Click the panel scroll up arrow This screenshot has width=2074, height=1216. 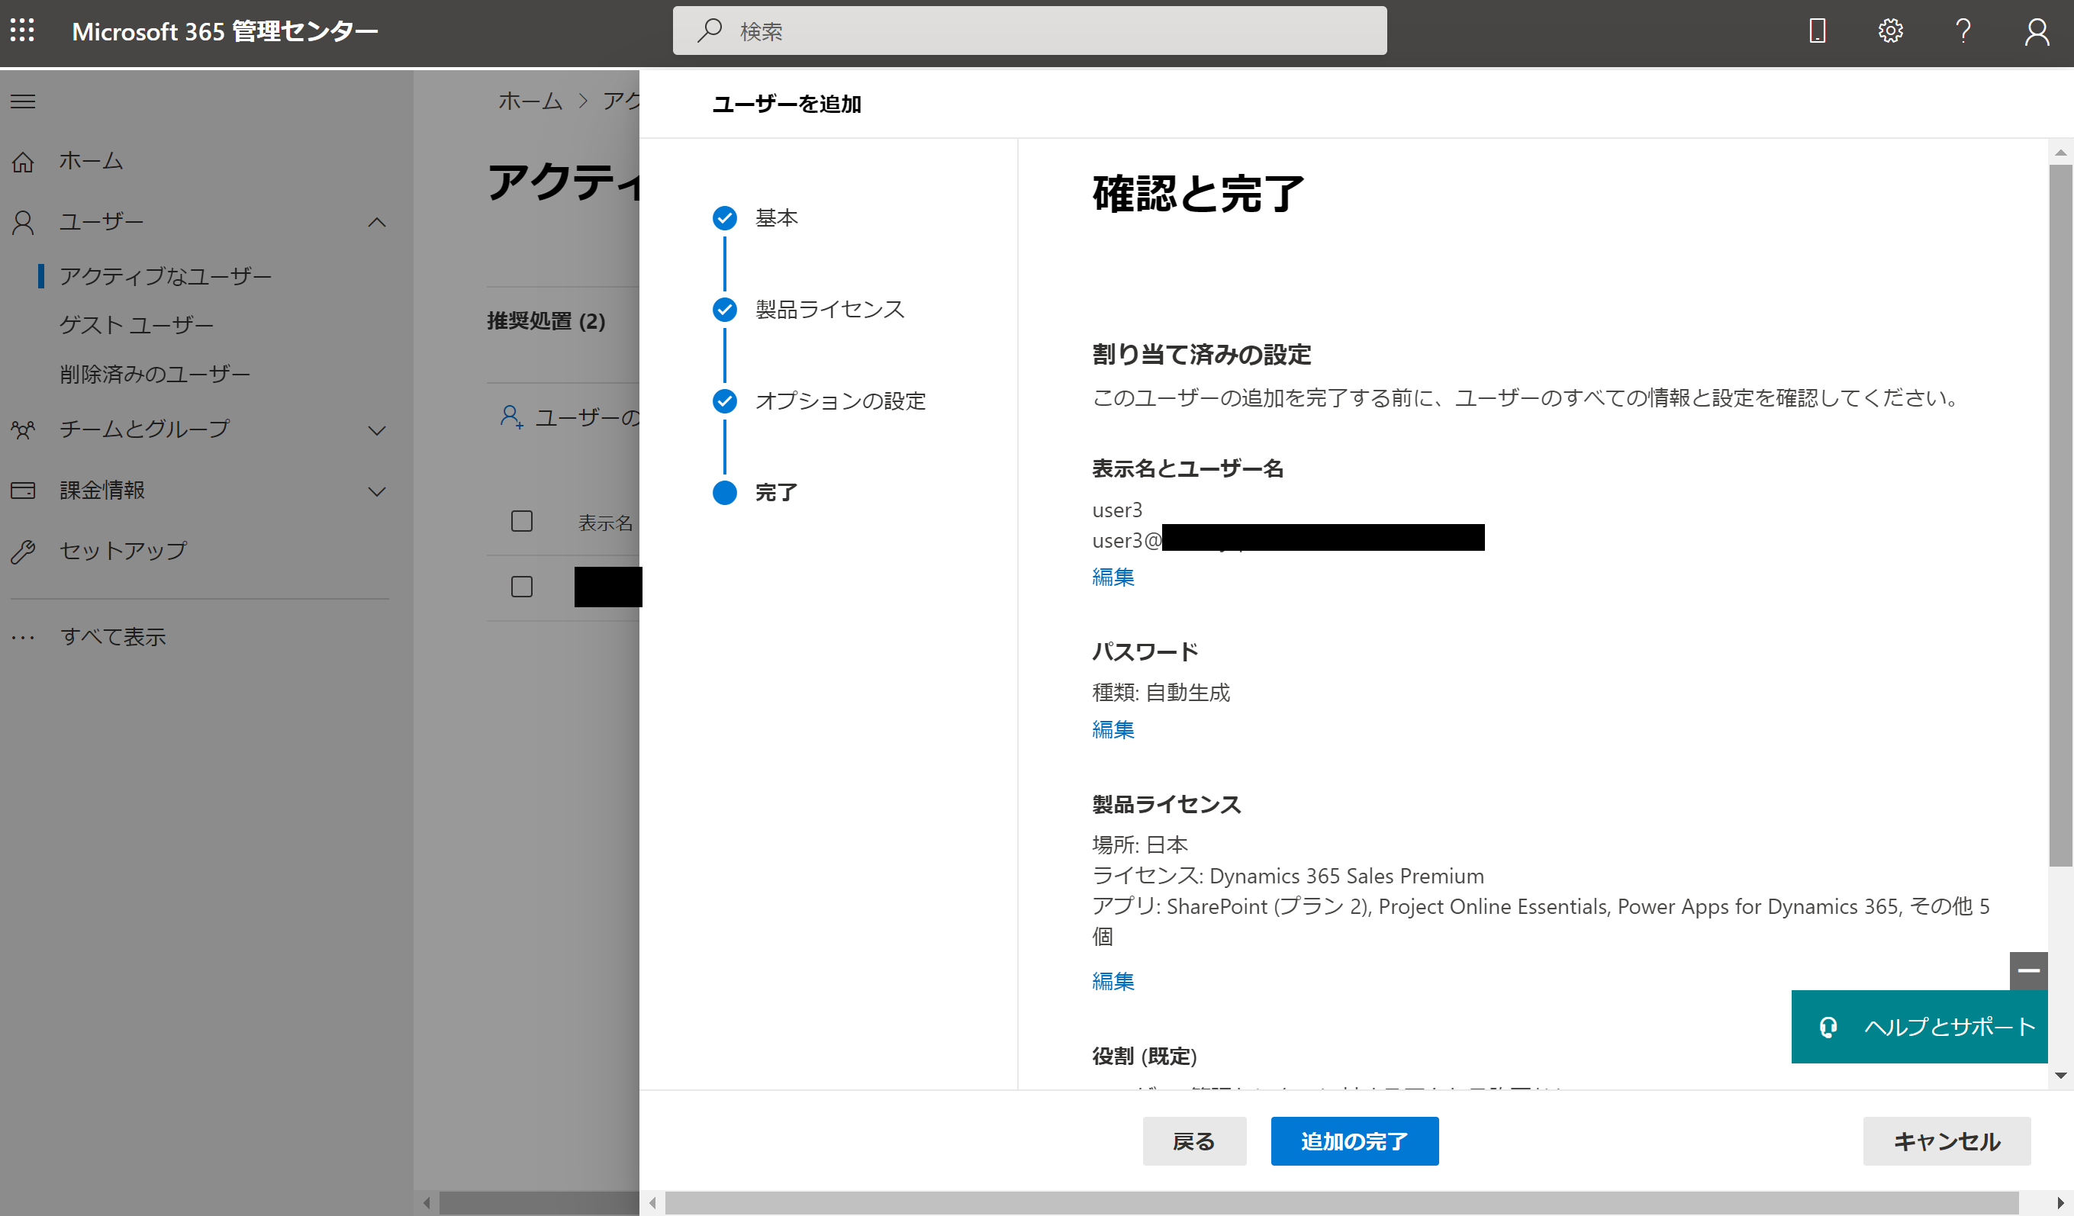(2061, 153)
